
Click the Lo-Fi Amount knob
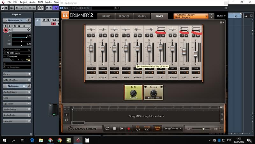point(133,93)
